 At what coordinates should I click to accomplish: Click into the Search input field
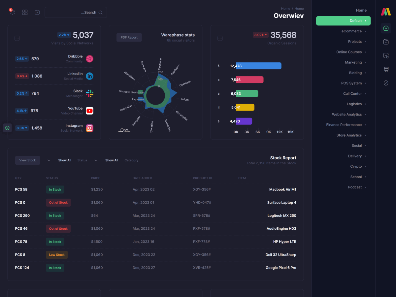click(x=73, y=13)
